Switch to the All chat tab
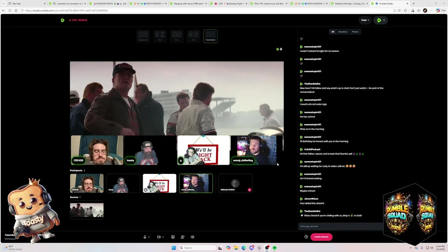448x252 pixels. (x=333, y=32)
